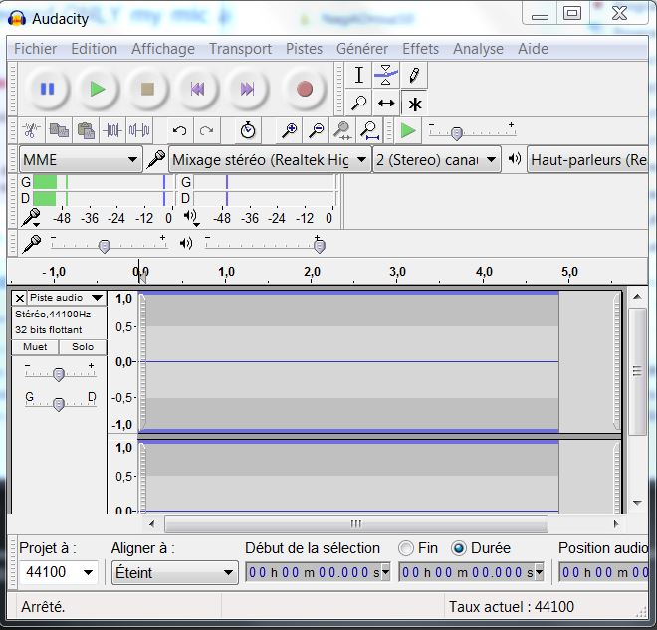Viewport: 657px width, 630px height.
Task: Open the Aligner à Éteint dropdown
Action: click(175, 572)
